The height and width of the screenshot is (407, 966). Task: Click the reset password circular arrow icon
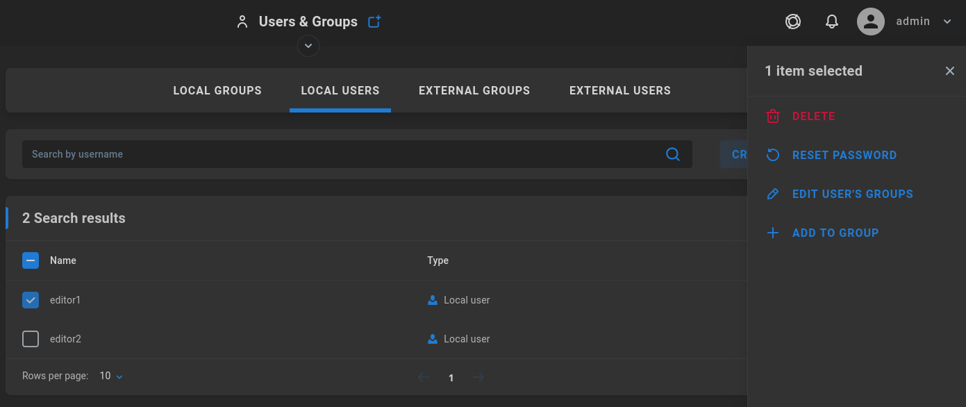tap(773, 155)
